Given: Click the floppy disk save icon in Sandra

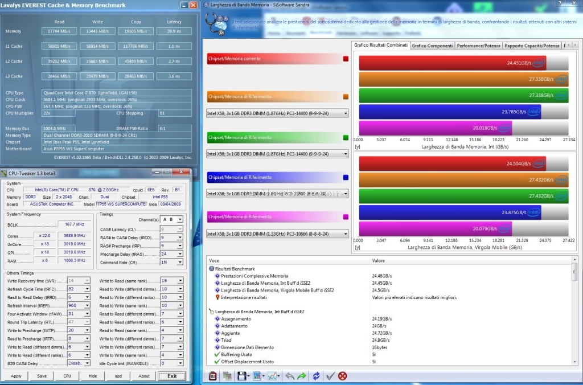Looking at the screenshot, I should point(241,376).
